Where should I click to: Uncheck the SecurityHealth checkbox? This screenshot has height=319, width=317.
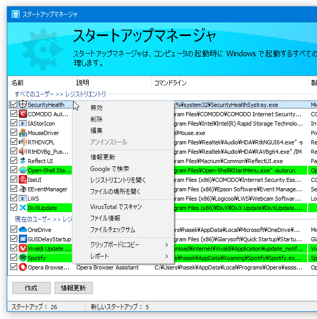pos(14,104)
